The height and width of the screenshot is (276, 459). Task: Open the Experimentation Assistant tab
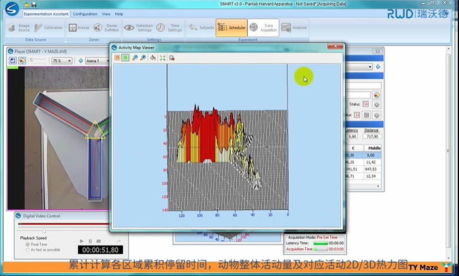coord(46,14)
